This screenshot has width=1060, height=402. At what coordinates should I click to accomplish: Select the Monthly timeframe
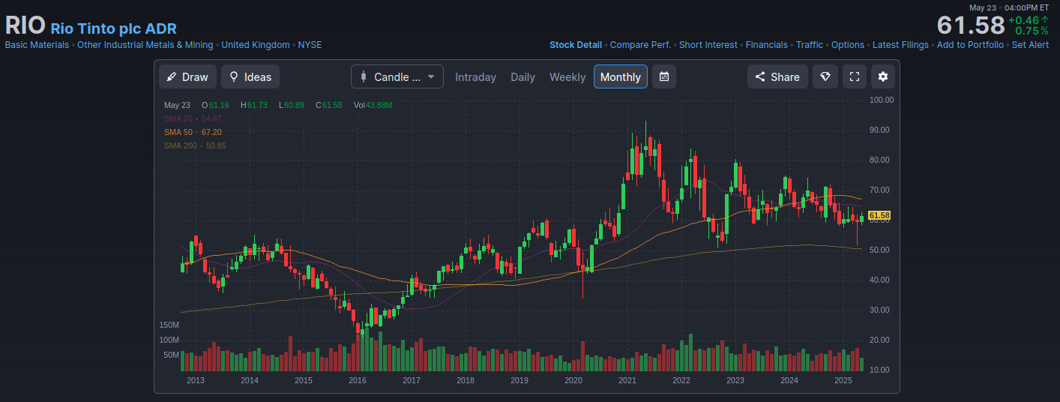tap(620, 76)
